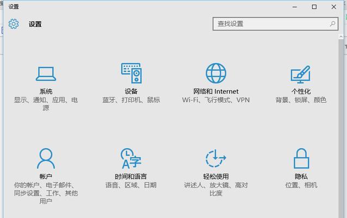The image size is (347, 218).
Task: Click the 设置 window title bar text
Action: pyautogui.click(x=14, y=7)
